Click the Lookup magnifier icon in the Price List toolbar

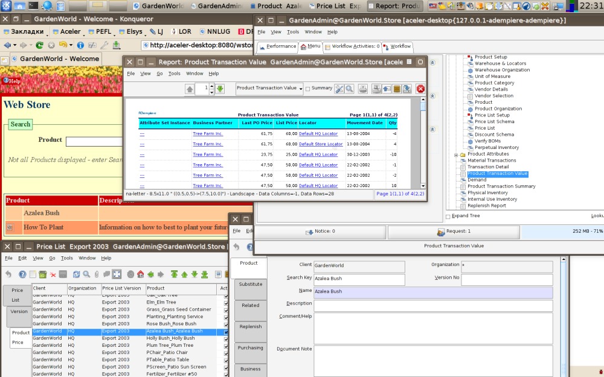coord(86,274)
